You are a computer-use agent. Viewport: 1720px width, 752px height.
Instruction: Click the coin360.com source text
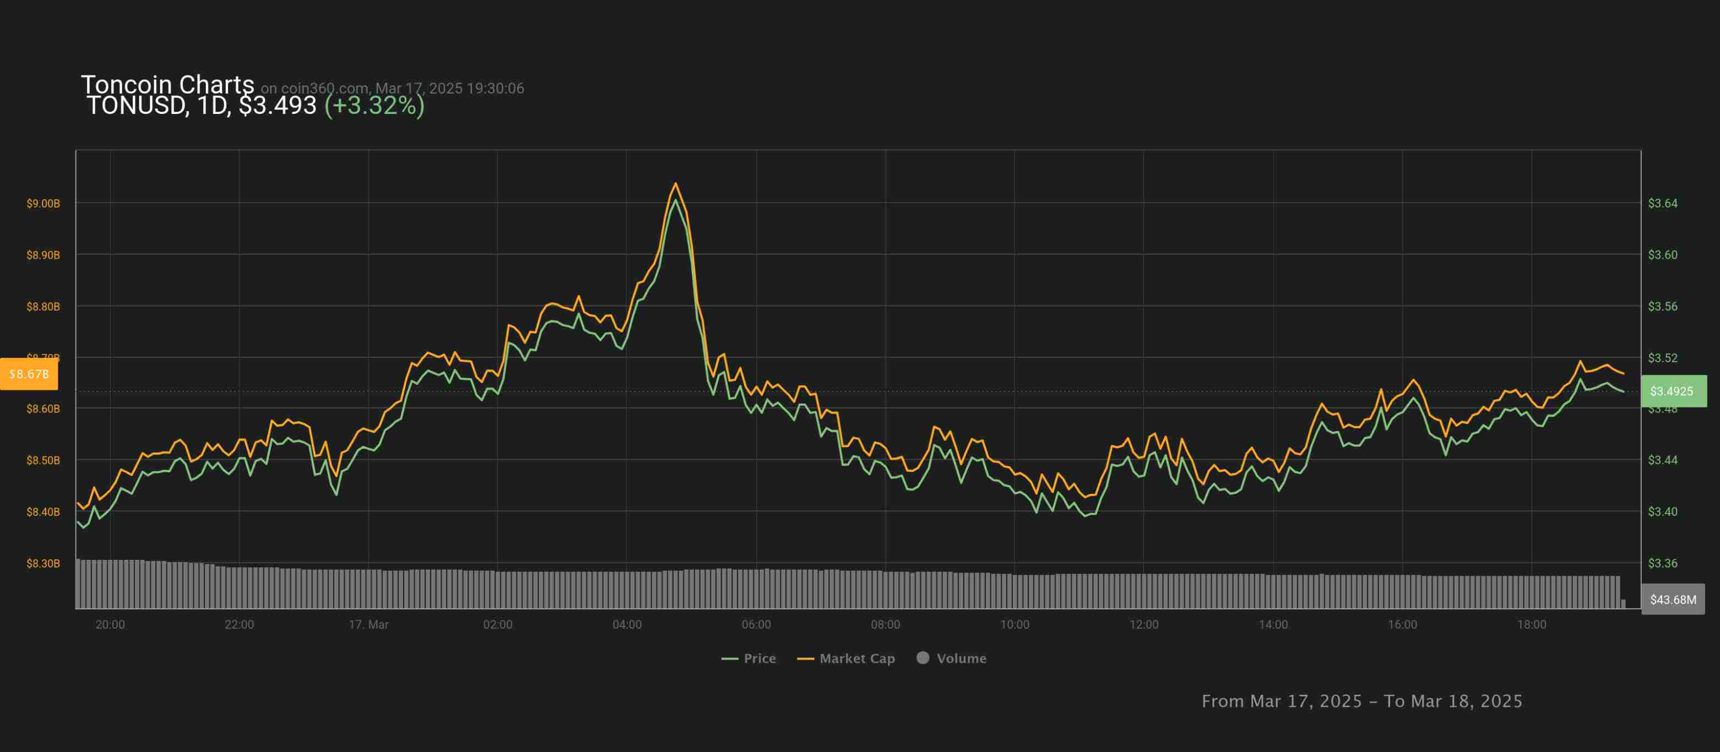click(x=324, y=88)
